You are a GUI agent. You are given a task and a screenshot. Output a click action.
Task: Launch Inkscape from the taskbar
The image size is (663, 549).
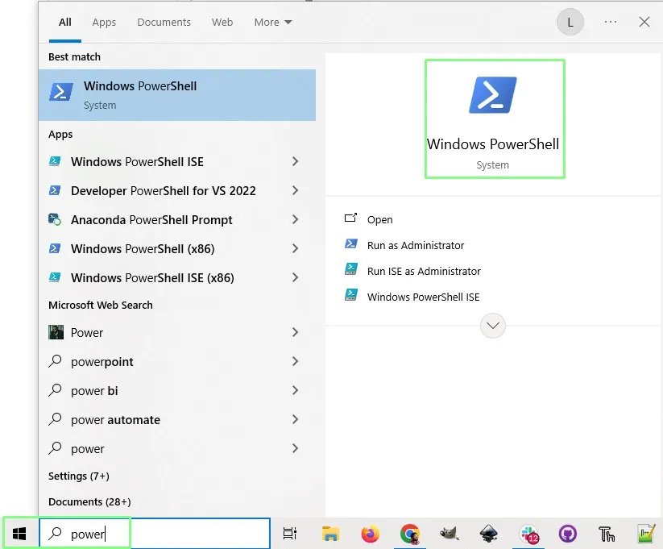coord(488,534)
